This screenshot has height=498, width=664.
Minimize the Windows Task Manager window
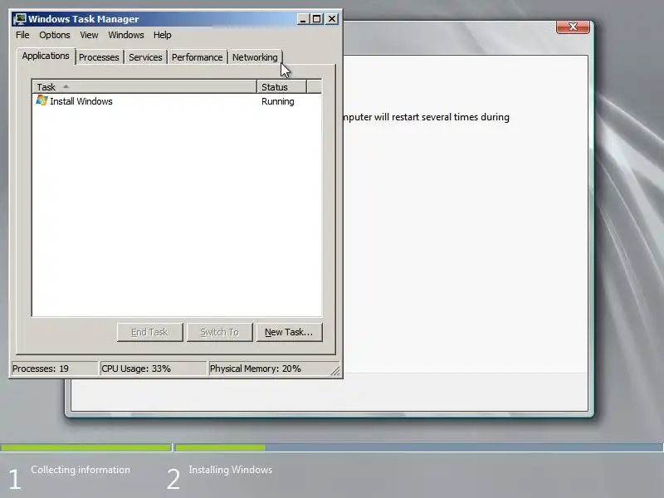(x=303, y=19)
